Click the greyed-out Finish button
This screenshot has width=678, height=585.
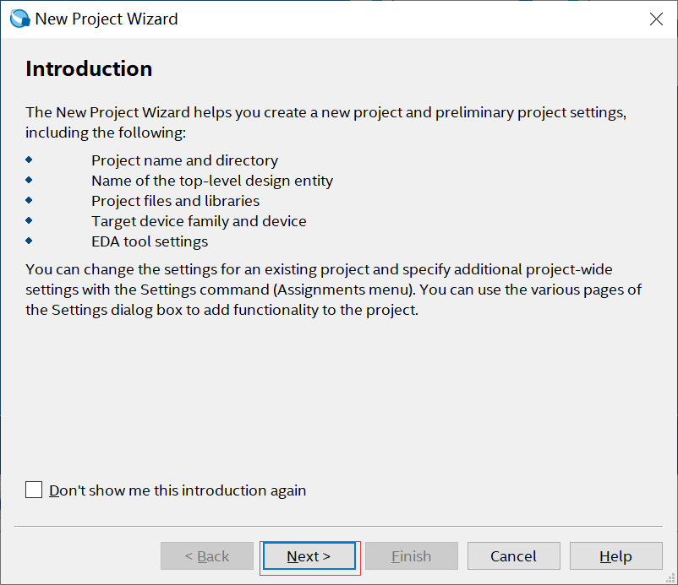[x=411, y=556]
